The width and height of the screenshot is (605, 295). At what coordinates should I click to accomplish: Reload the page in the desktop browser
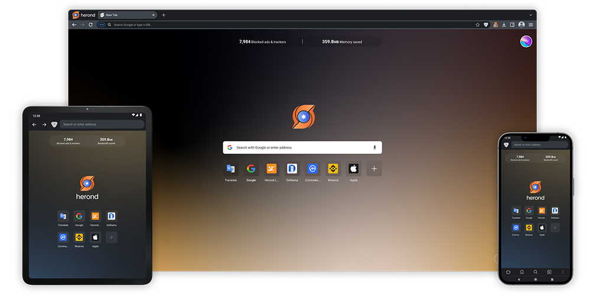coord(90,25)
